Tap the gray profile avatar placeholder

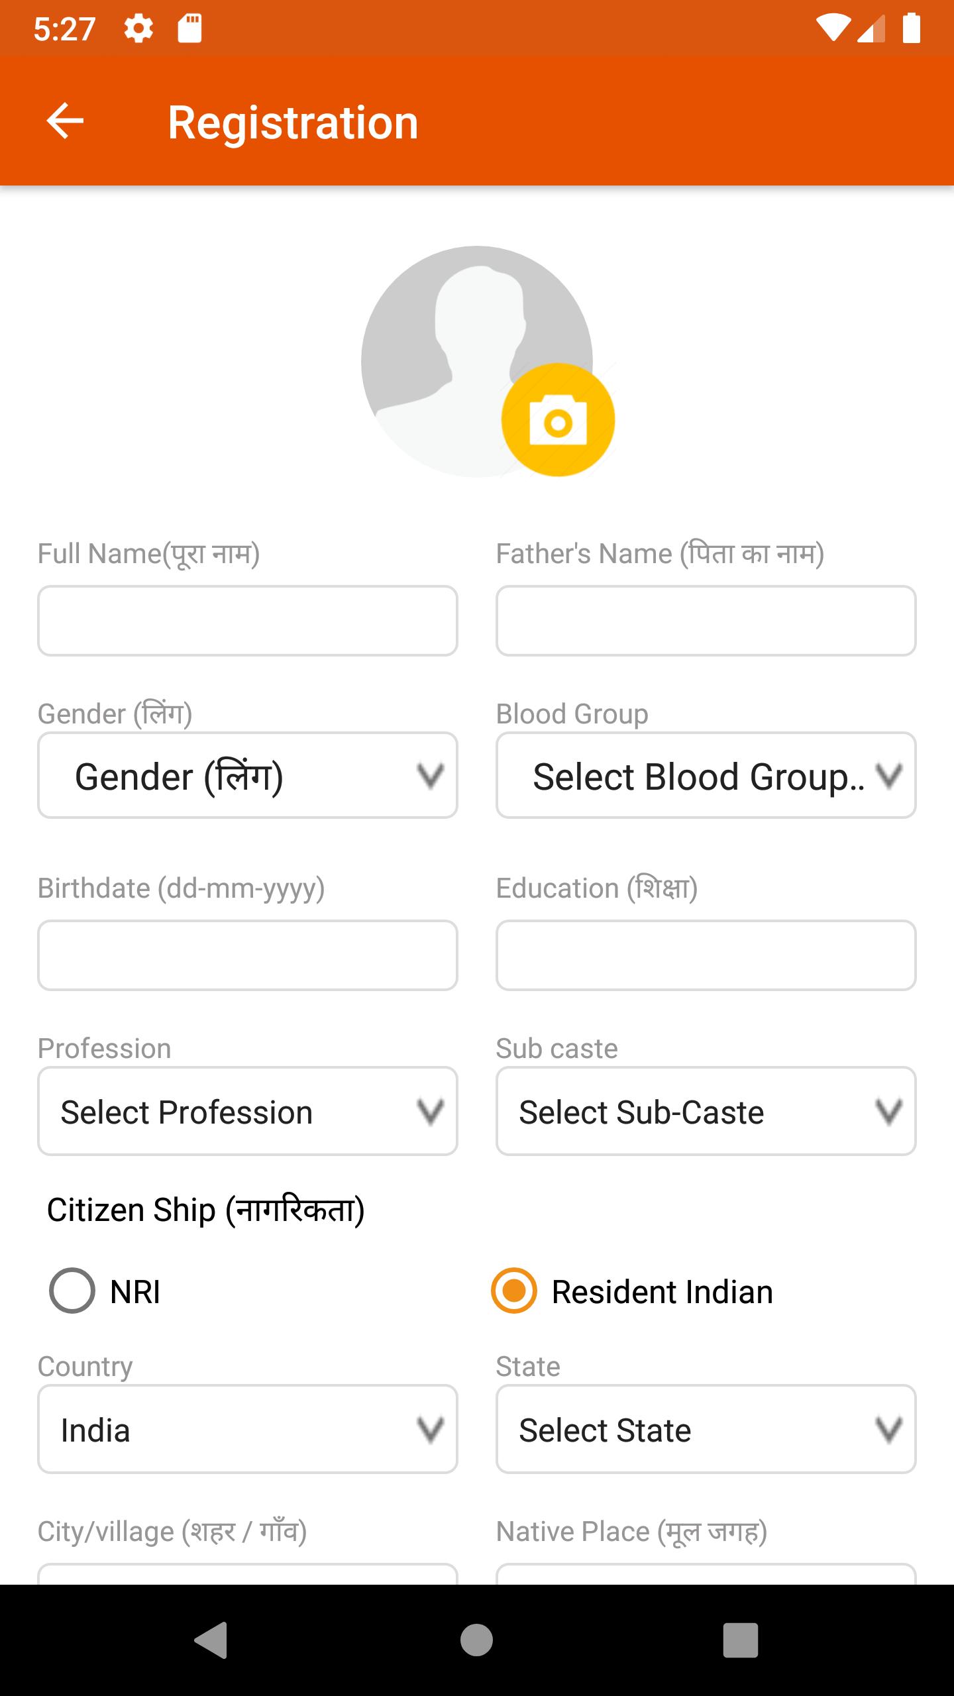click(476, 361)
